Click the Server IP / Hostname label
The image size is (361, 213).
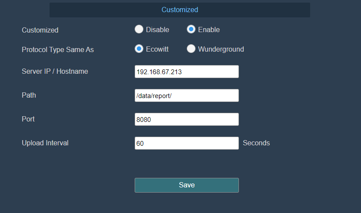(55, 71)
